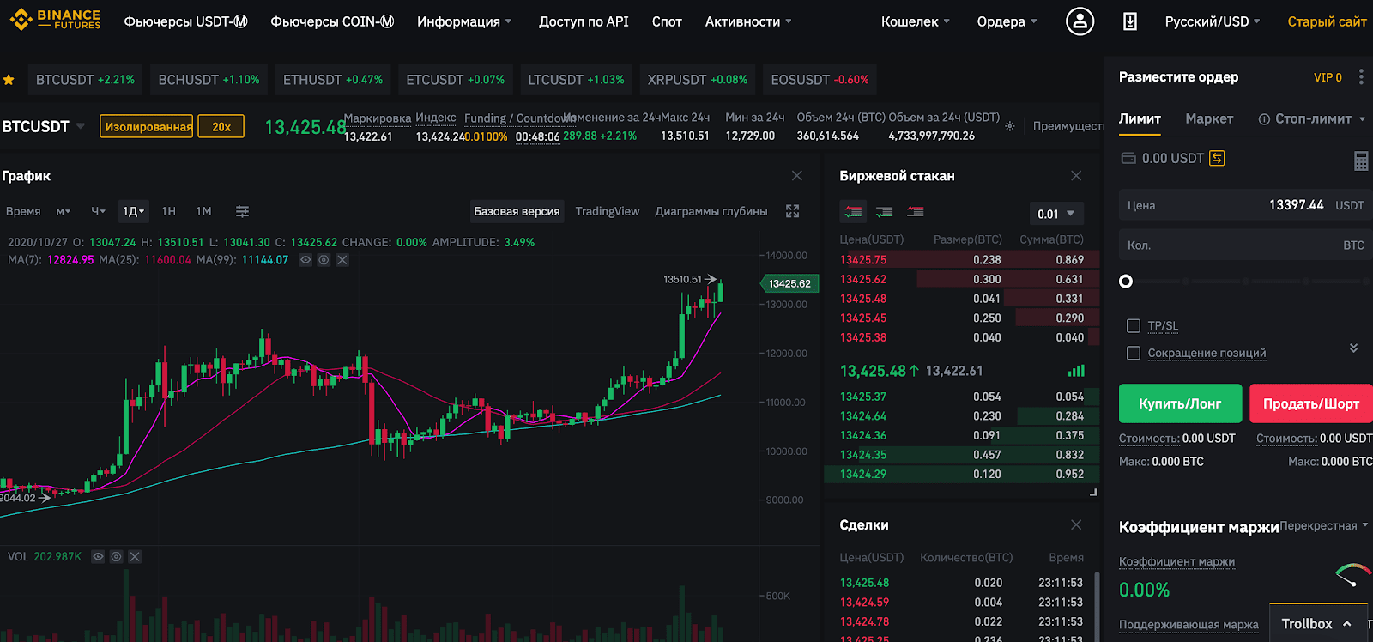1373x642 pixels.
Task: Toggle VOL indicator visibility eye icon
Action: (x=98, y=557)
